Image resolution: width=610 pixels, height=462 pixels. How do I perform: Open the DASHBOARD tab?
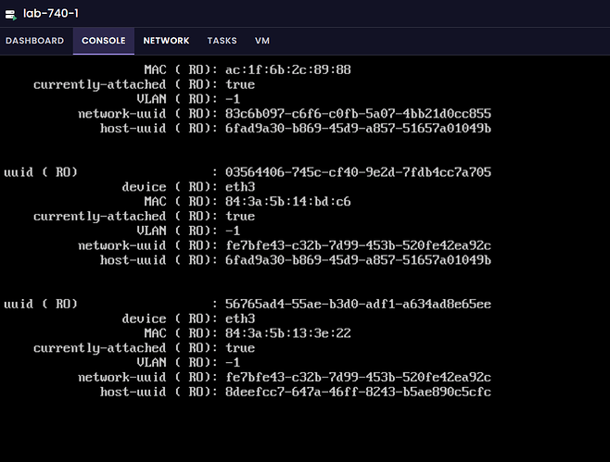(34, 41)
